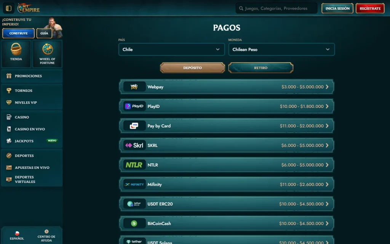Click the Mifinity $11.000 - $2.600.000 limits text

302,185
